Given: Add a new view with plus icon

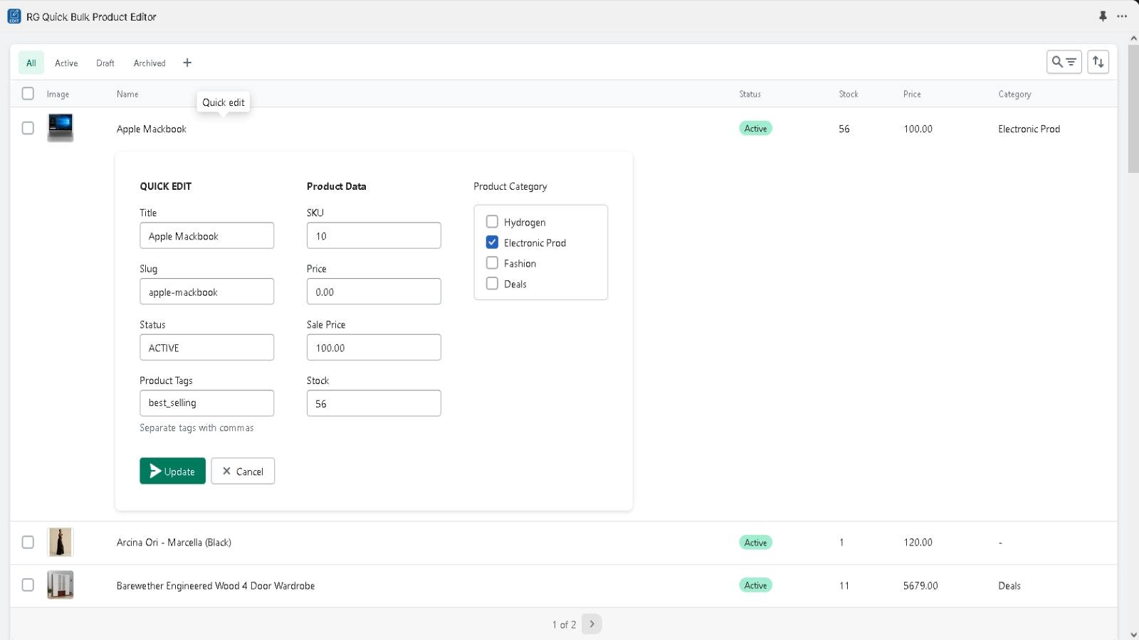Looking at the screenshot, I should coord(187,63).
